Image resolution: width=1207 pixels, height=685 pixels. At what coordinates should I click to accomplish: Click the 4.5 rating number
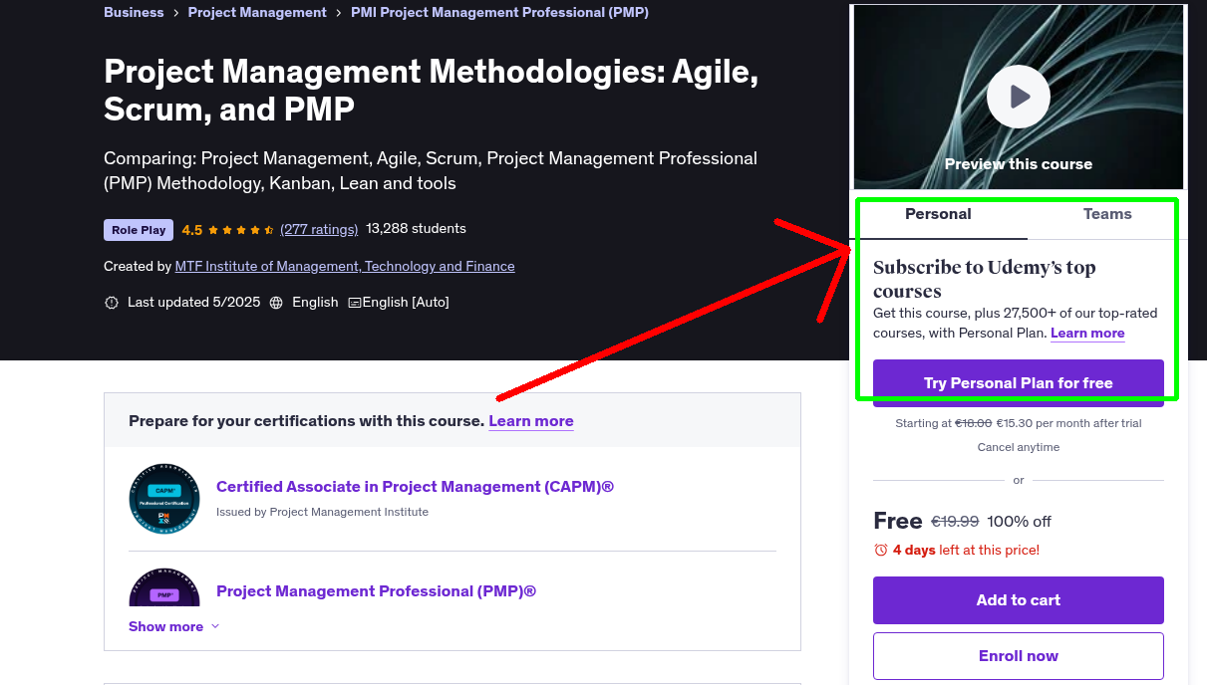click(x=192, y=230)
